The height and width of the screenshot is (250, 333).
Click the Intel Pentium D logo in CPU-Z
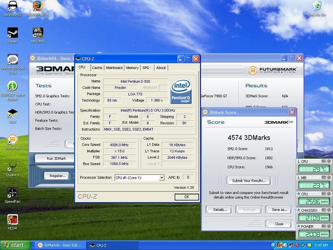pos(181,92)
